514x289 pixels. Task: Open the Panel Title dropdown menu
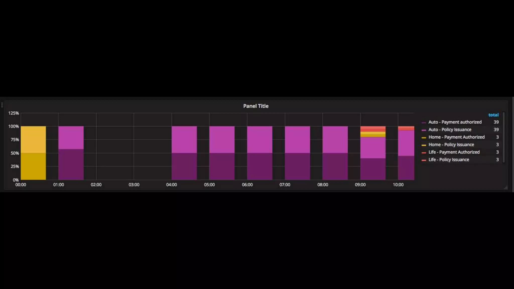(256, 106)
